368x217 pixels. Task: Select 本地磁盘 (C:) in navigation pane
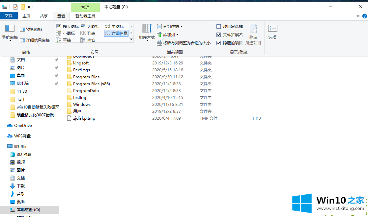click(28, 210)
